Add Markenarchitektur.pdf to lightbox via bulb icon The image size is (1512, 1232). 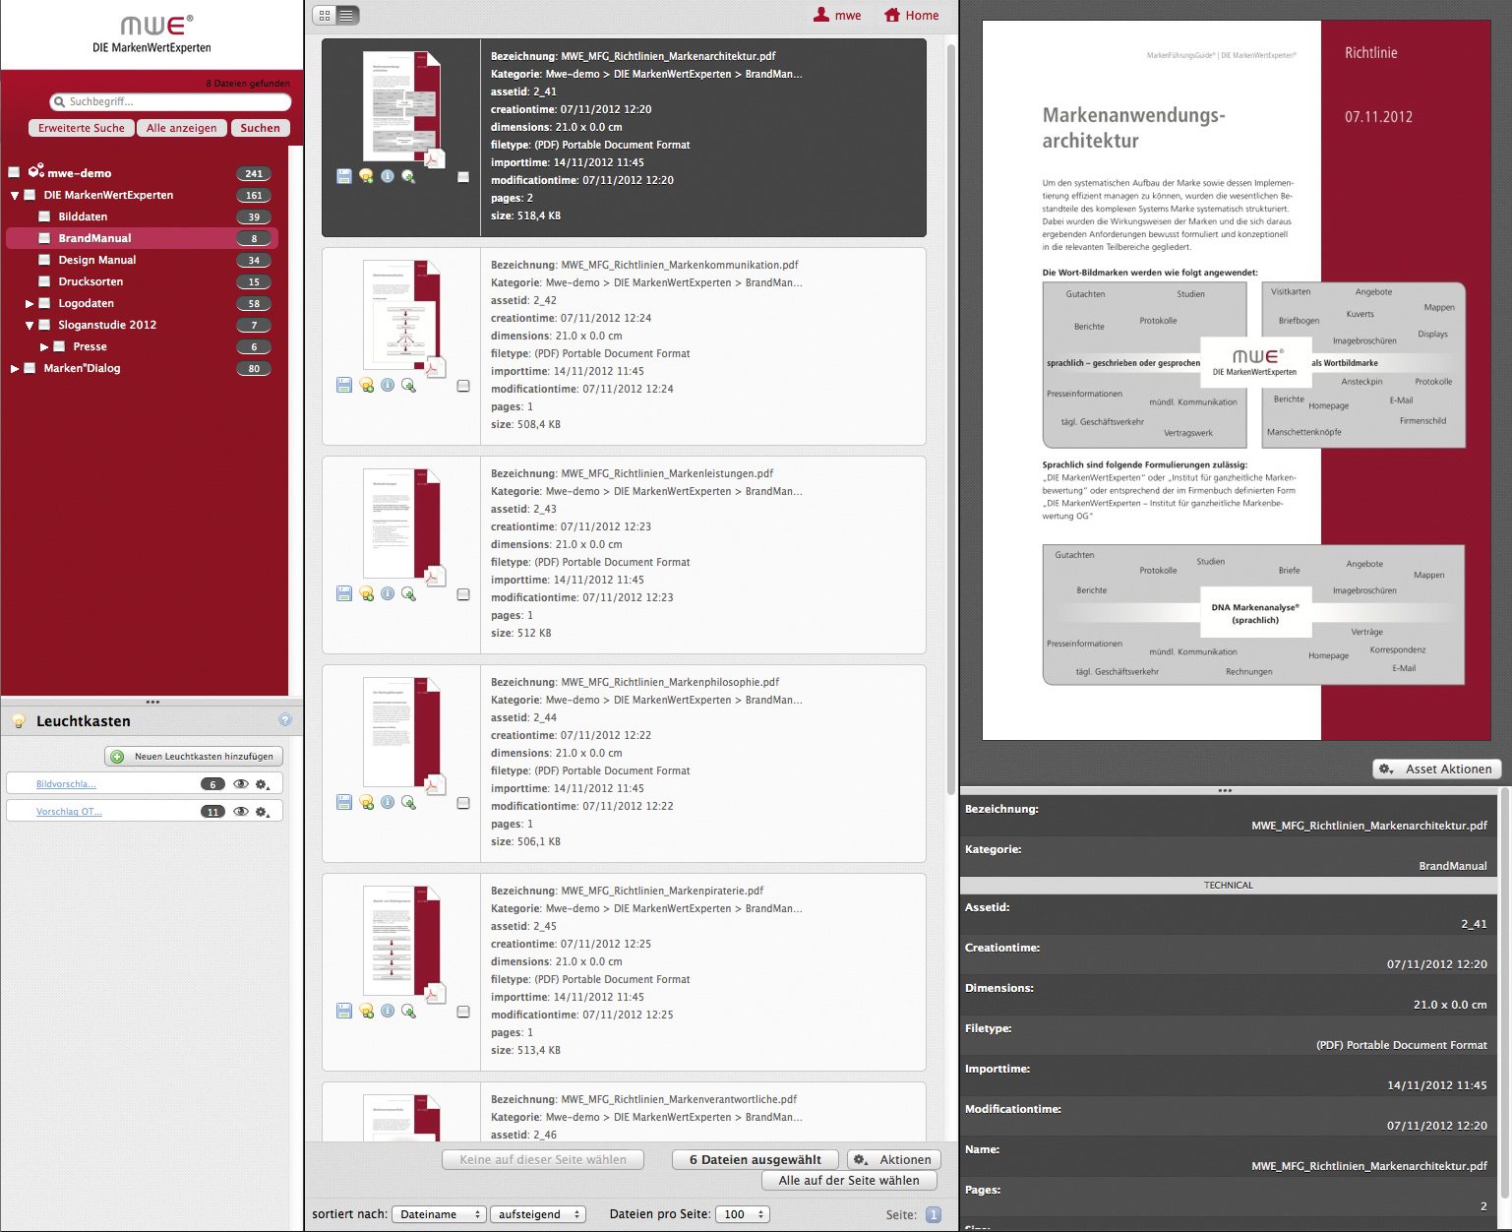tap(366, 176)
